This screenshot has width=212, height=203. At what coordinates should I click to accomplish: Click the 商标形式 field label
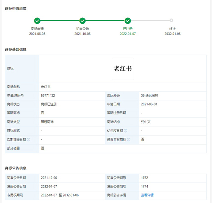point(13,131)
